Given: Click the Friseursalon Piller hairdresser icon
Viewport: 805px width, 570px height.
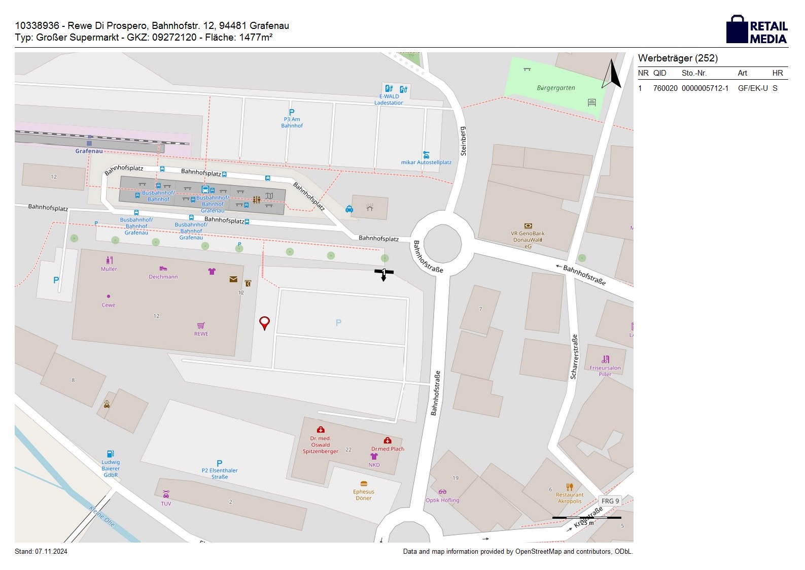Looking at the screenshot, I should [605, 359].
